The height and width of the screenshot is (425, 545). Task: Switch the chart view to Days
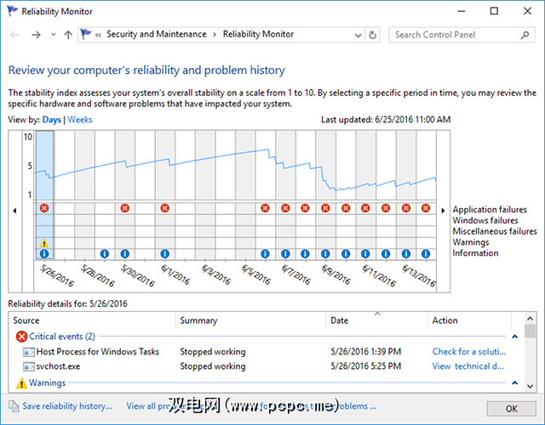coord(52,120)
